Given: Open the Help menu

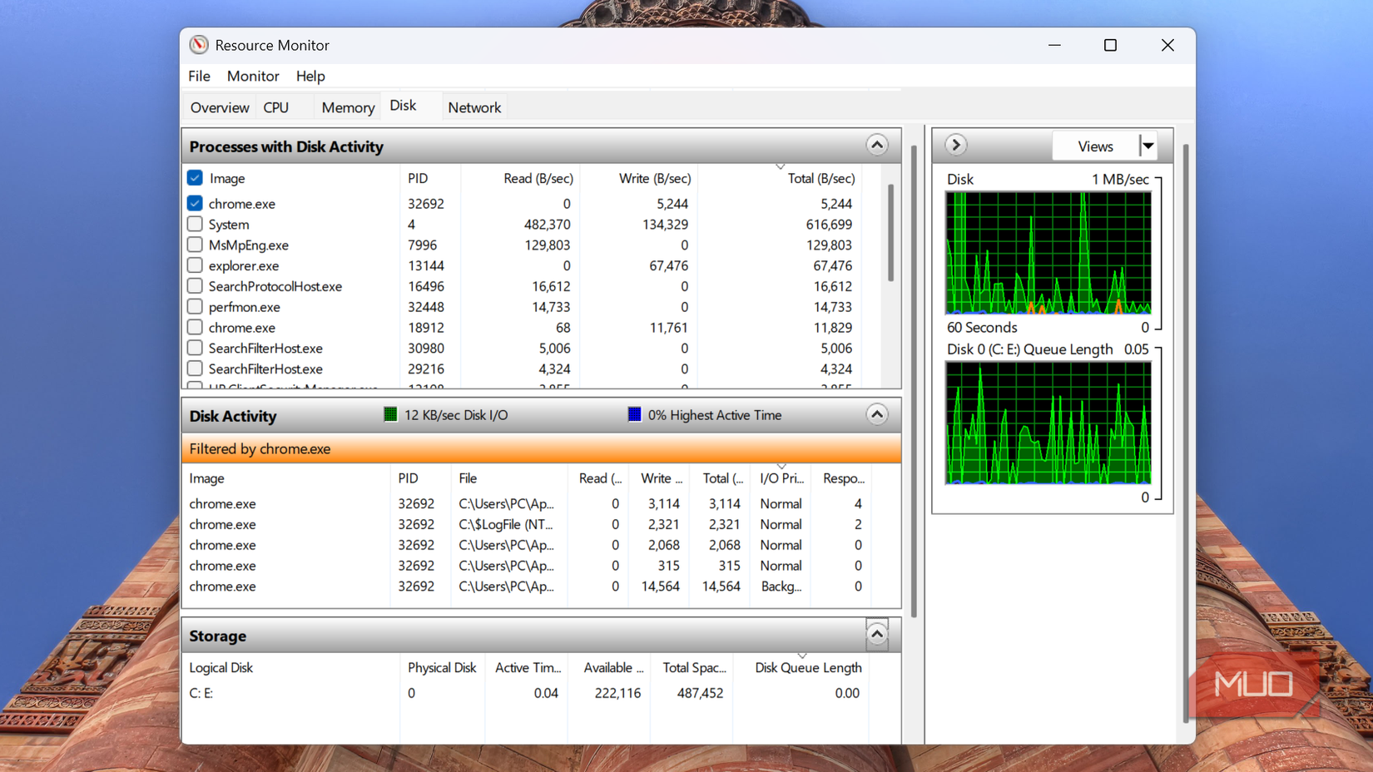Looking at the screenshot, I should coord(310,76).
